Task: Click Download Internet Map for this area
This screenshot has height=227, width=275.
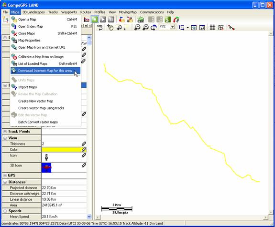Action: pos(45,71)
